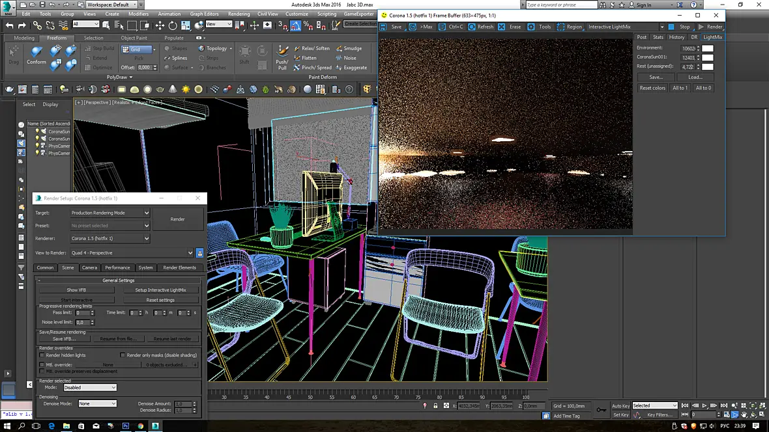Choose the Pinch/Spread brush
Viewport: 769px width, 432px height.
pyautogui.click(x=313, y=68)
